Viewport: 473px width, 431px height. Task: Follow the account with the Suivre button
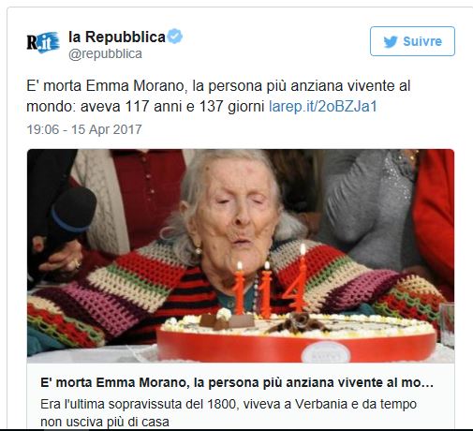coord(412,41)
